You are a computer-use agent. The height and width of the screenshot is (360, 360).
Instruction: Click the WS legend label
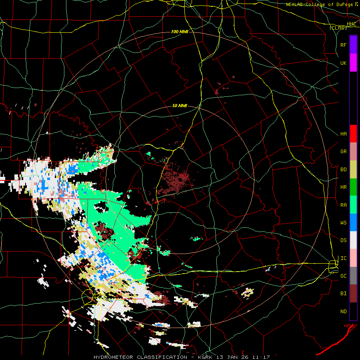tap(343, 223)
